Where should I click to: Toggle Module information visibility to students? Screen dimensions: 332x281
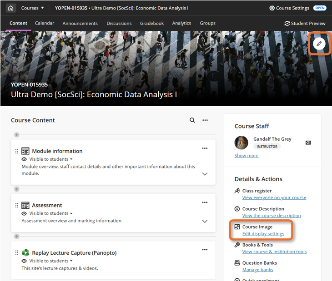point(50,159)
